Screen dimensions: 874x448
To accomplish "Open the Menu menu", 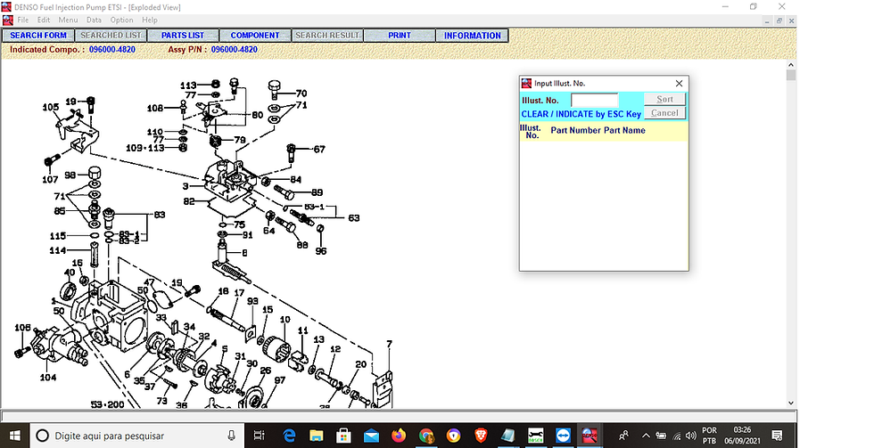I will (x=68, y=20).
